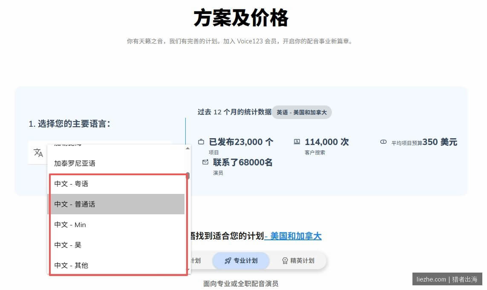This screenshot has width=487, height=290.
Task: Choose 中文 - 其他 option
Action: point(116,265)
